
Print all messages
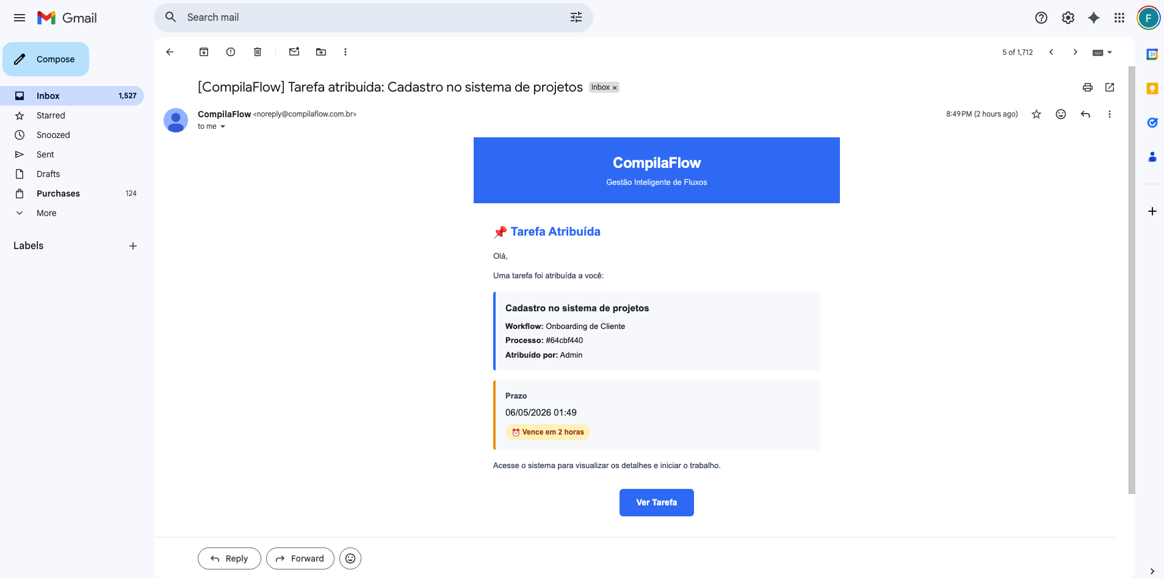click(x=1088, y=87)
